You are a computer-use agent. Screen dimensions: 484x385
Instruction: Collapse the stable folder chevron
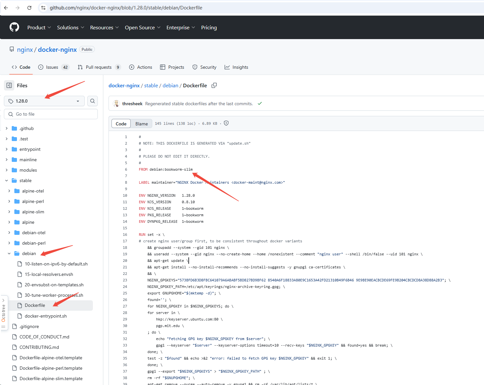click(7, 180)
